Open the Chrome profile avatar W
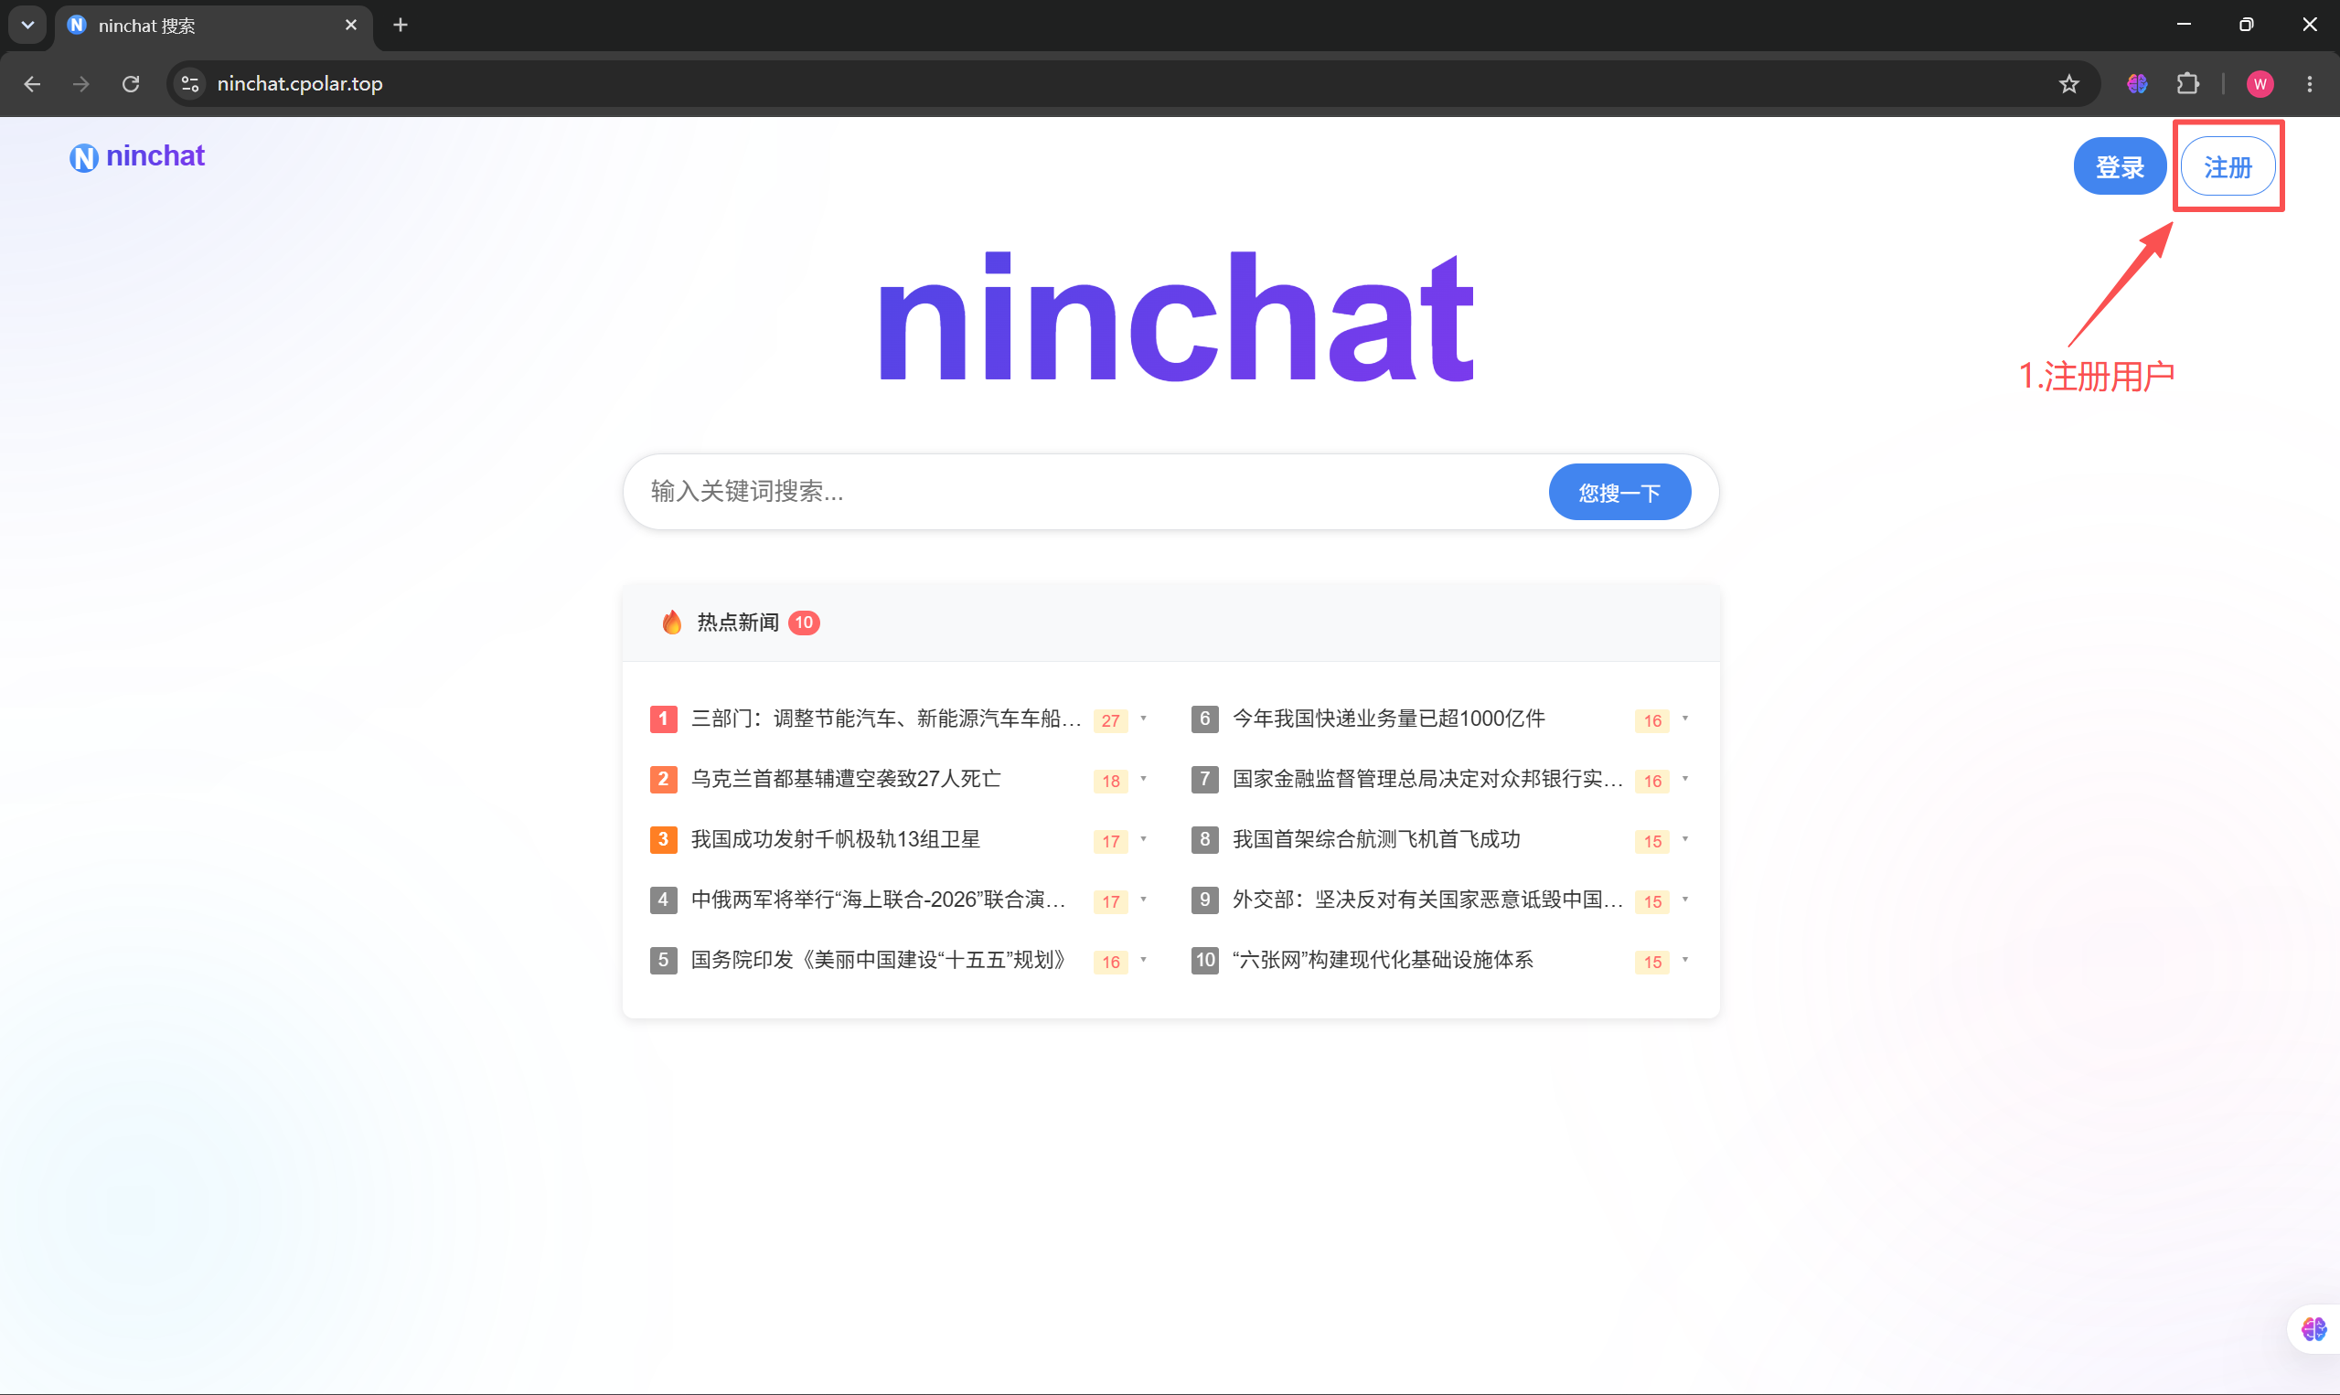 2260,84
